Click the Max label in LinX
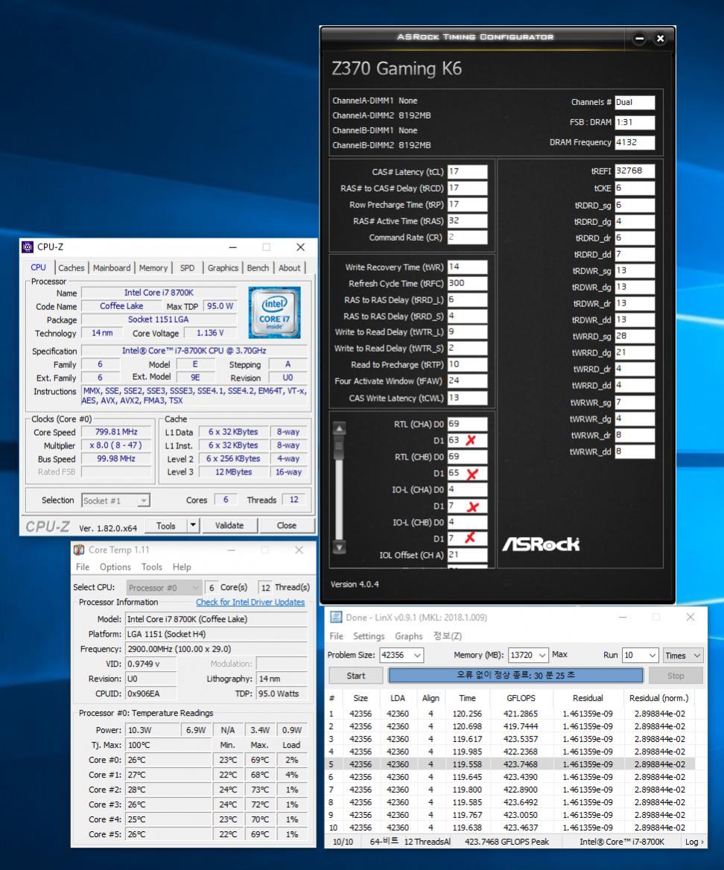Viewport: 724px width, 870px height. [x=559, y=655]
